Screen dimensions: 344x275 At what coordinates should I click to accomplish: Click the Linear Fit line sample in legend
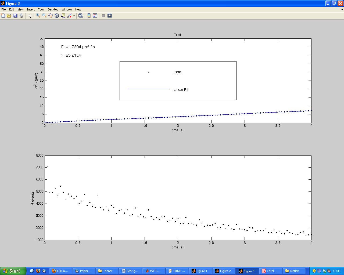click(x=149, y=89)
